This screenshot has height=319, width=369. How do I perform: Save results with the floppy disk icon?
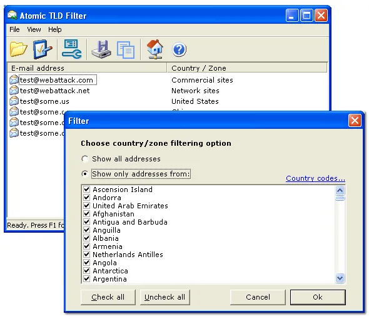pyautogui.click(x=101, y=49)
